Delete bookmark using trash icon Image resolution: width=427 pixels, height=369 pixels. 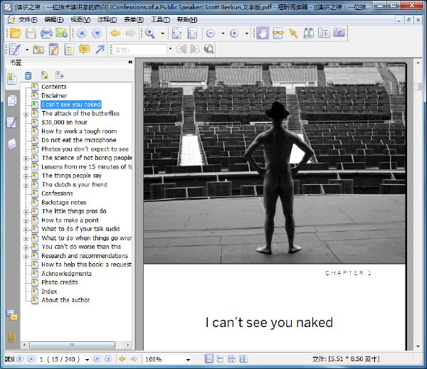click(28, 75)
